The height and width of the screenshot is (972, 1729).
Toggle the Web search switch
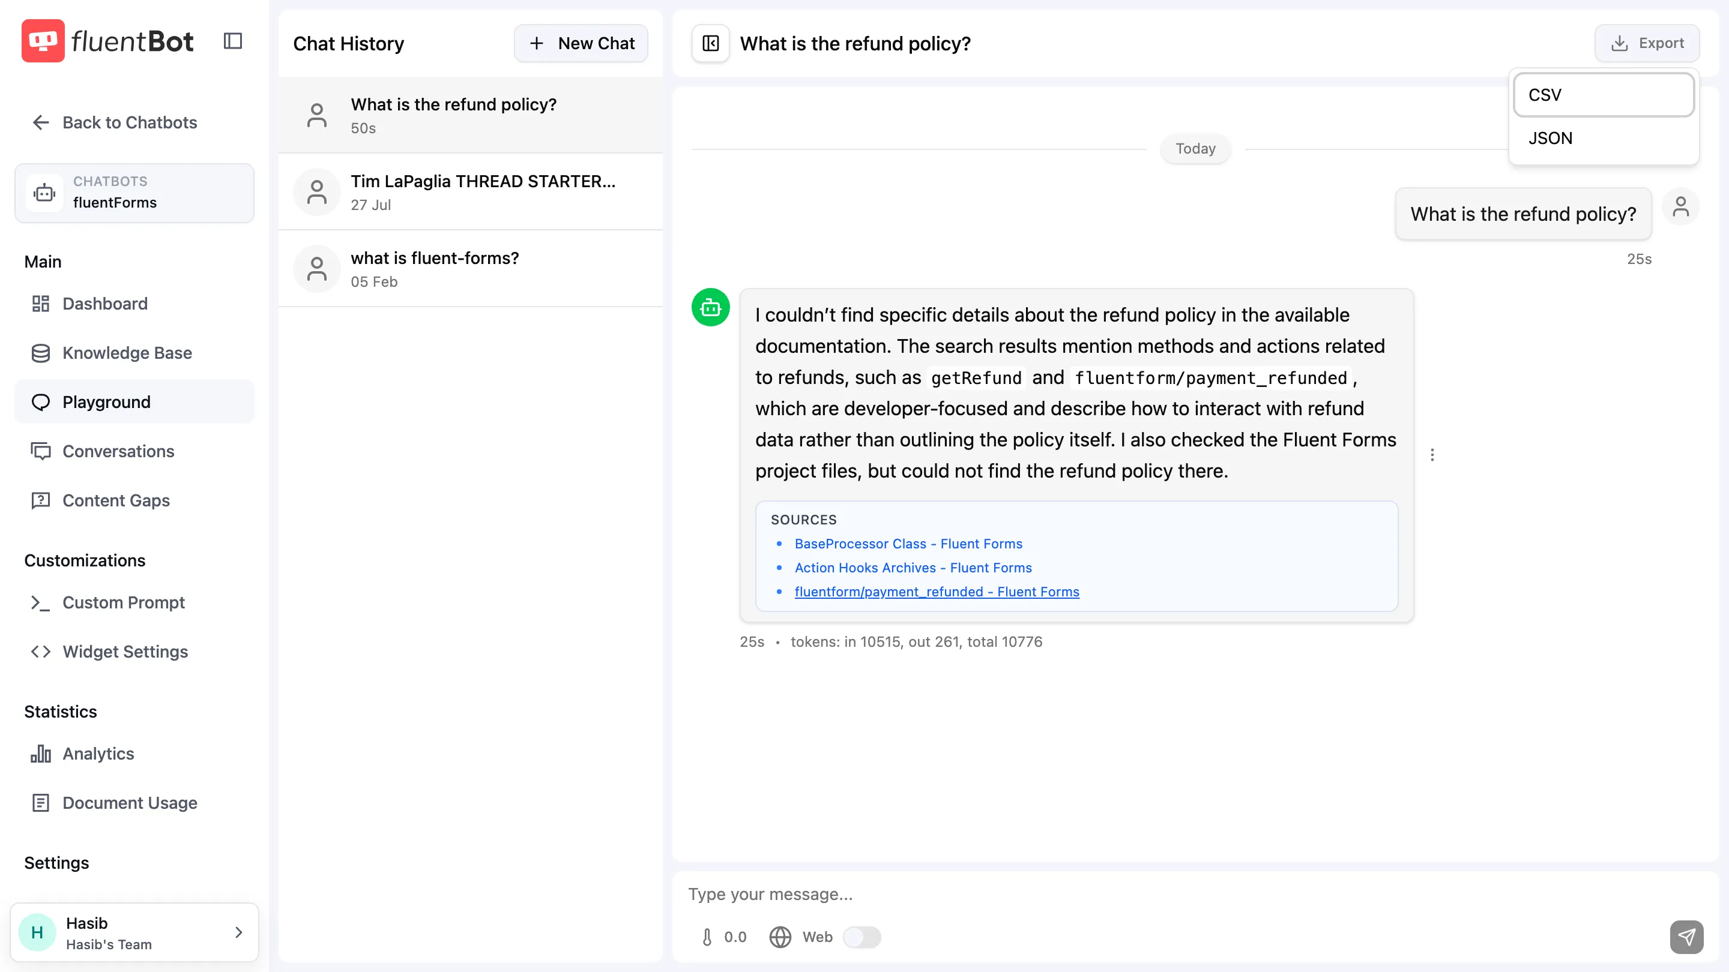point(862,937)
